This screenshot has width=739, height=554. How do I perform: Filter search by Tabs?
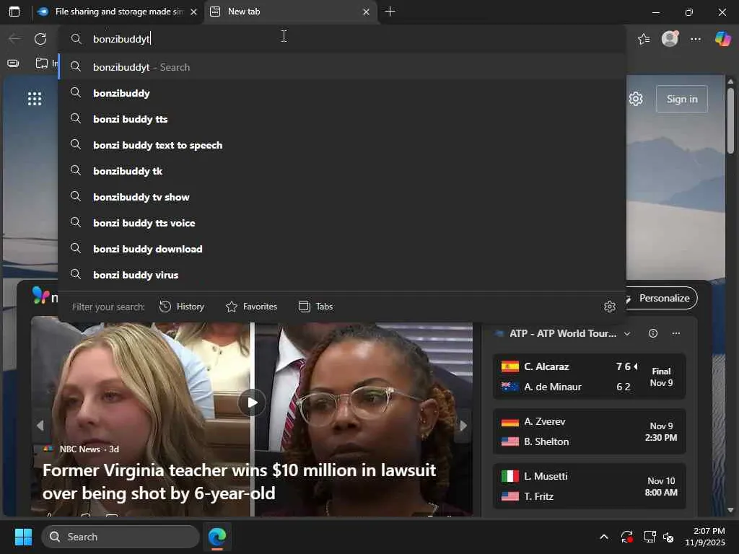316,307
